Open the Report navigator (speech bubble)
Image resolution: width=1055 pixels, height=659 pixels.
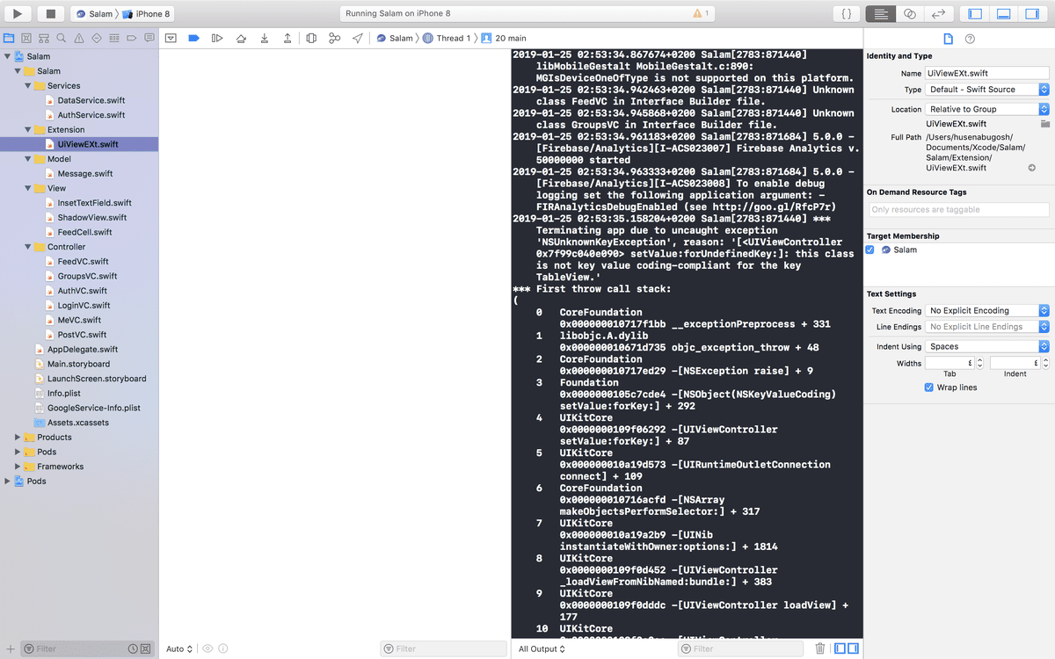pos(149,38)
